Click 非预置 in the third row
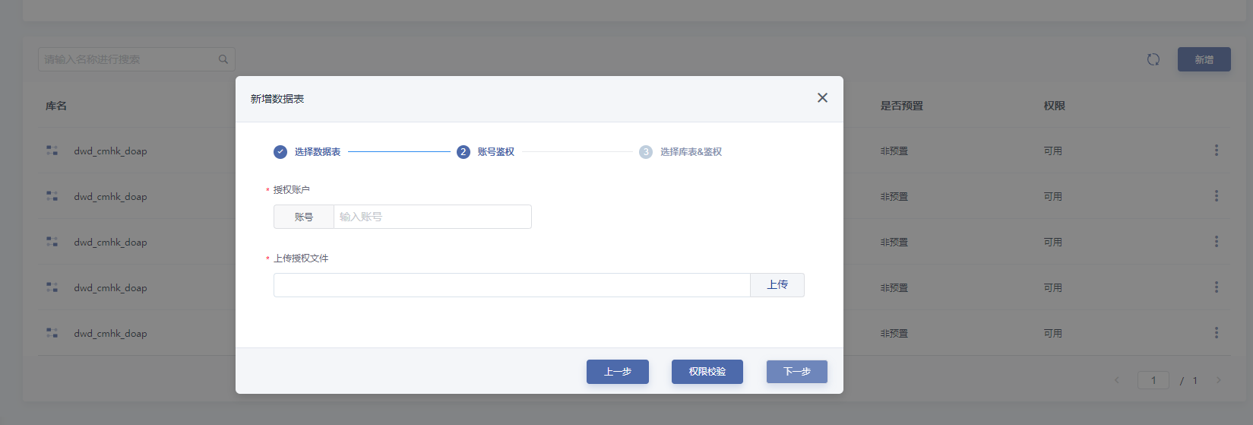1253x425 pixels. [x=894, y=243]
